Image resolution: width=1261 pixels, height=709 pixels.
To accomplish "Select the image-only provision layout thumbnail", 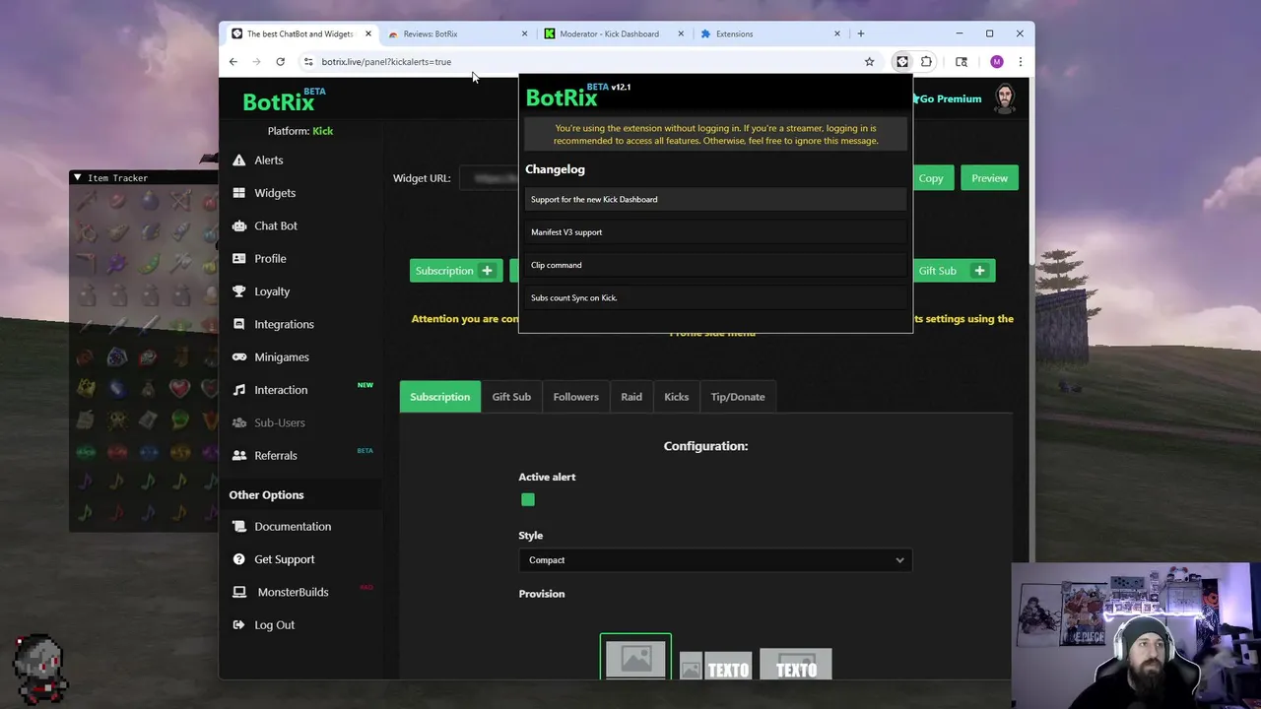I will 635,658.
